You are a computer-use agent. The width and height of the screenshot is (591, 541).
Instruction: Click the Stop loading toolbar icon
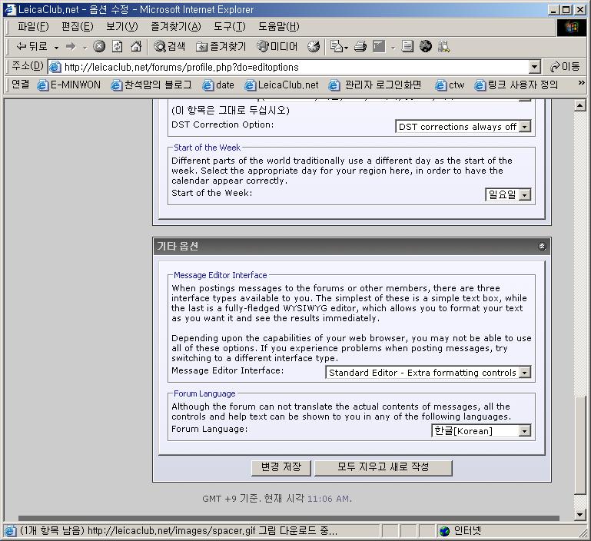99,47
